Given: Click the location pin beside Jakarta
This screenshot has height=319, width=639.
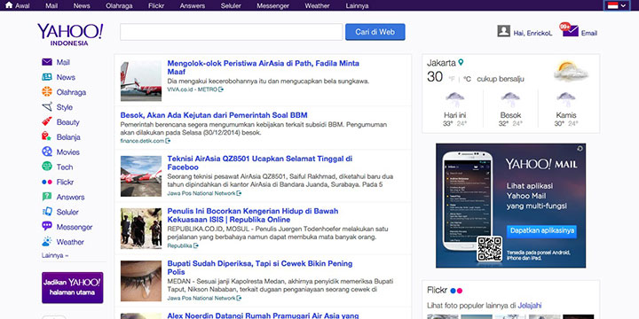Looking at the screenshot, I should 461,63.
